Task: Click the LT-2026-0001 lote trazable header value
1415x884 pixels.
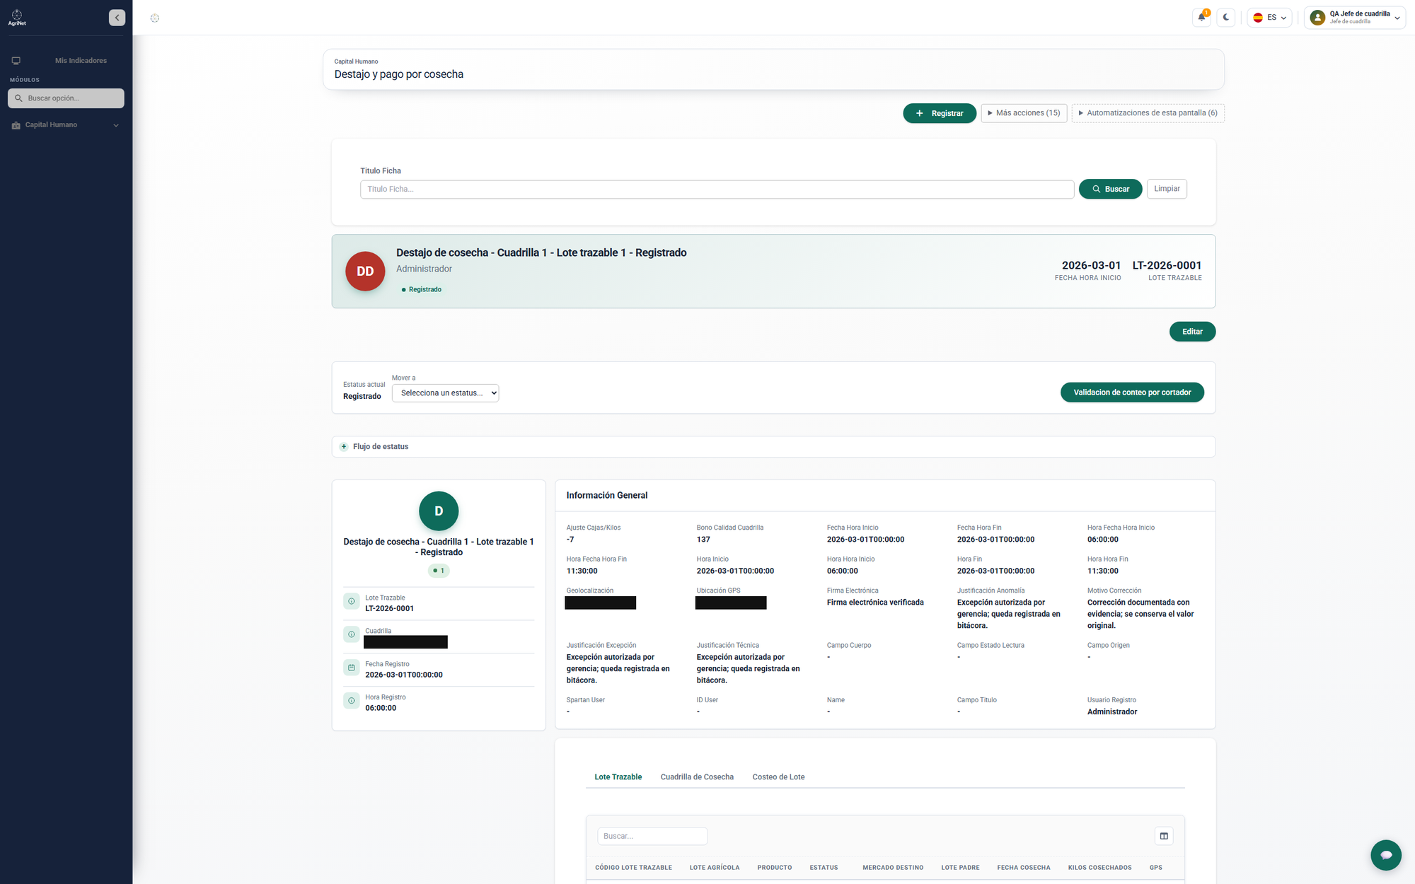Action: pyautogui.click(x=1167, y=266)
